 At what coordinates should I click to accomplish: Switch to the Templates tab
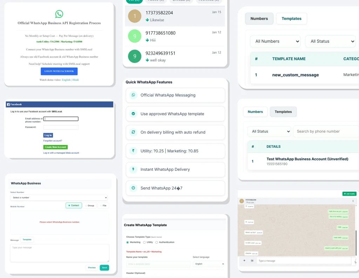point(291,18)
